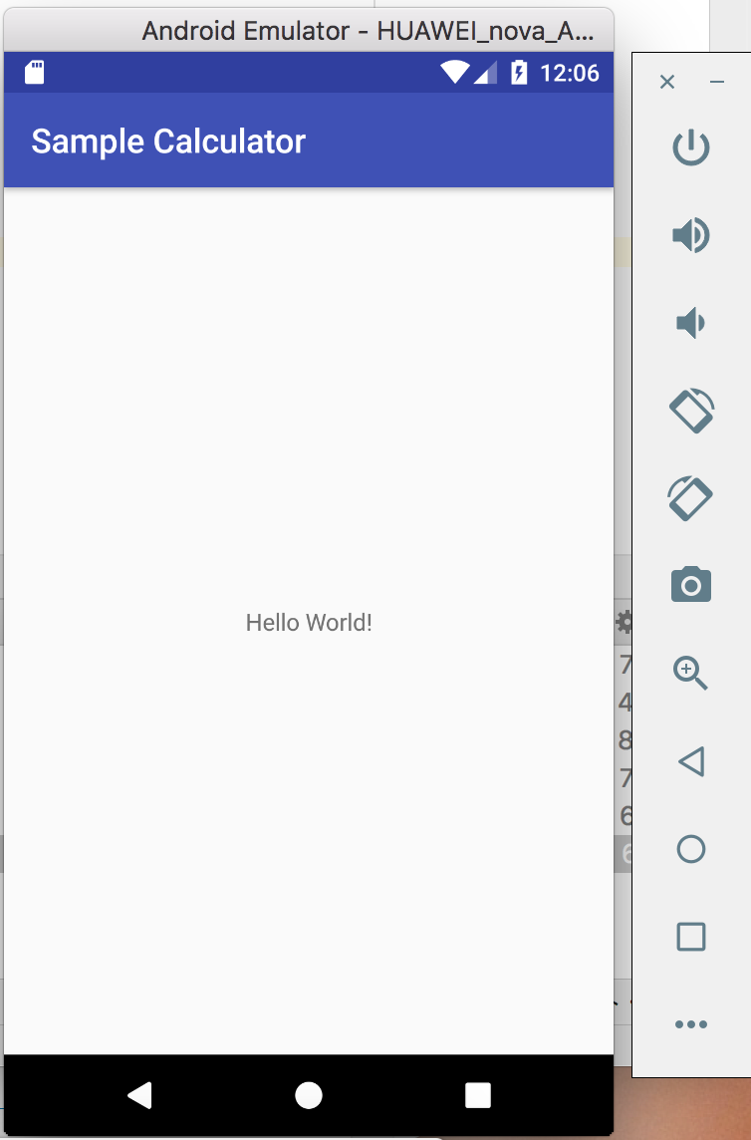Rotate device right using the rotate icon
The height and width of the screenshot is (1140, 751).
coord(690,498)
